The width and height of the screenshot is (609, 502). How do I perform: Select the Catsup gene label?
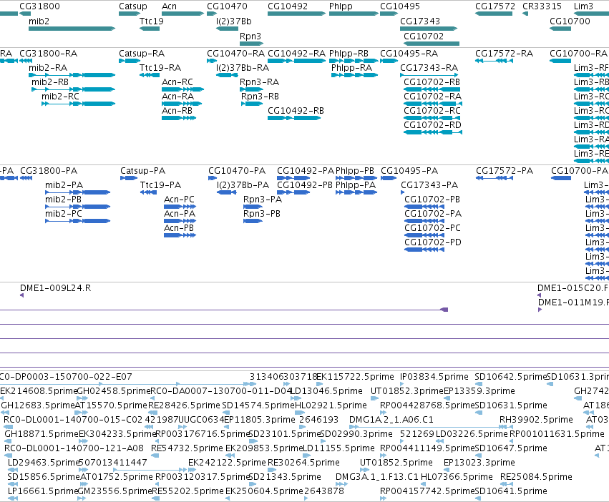pyautogui.click(x=133, y=6)
